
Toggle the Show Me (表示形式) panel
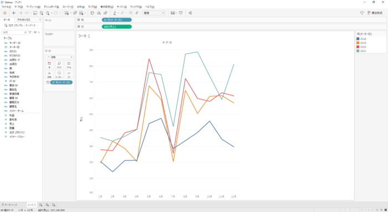pos(375,13)
